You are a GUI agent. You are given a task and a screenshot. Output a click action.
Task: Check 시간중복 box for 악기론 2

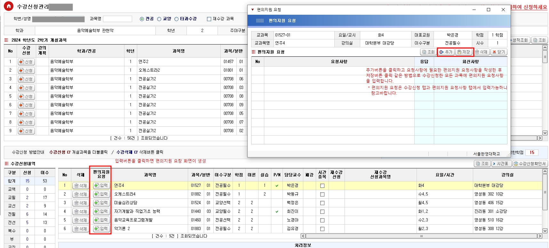(x=322, y=229)
